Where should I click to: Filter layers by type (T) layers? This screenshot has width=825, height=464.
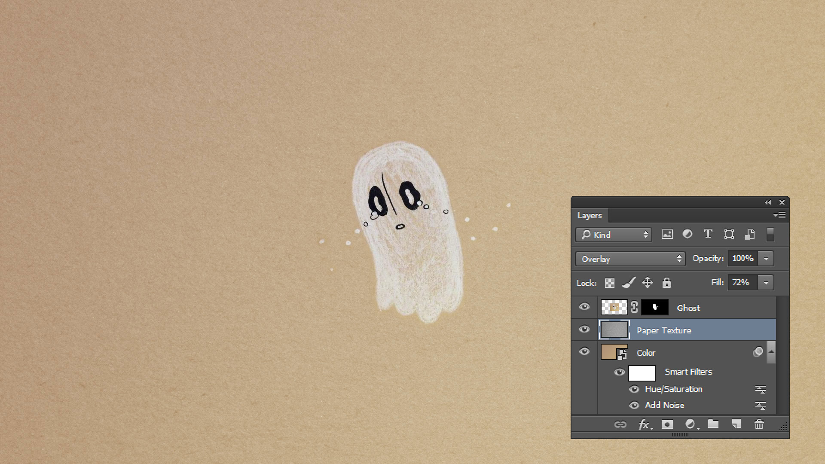coord(708,234)
